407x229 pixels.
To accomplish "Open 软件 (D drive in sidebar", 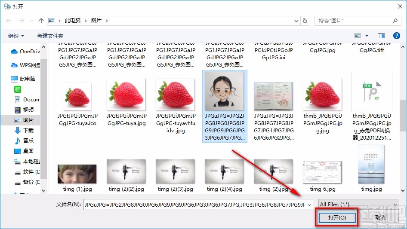I will [27, 172].
